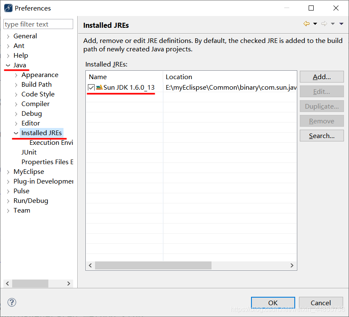Expand the Team node arrow
Screen dimensions: 349x317
[8, 211]
